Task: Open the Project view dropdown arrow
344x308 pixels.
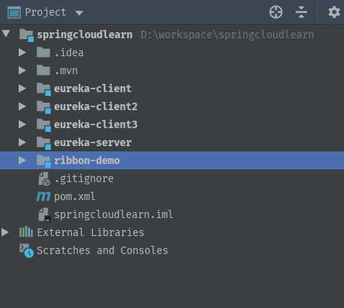Action: tap(79, 13)
